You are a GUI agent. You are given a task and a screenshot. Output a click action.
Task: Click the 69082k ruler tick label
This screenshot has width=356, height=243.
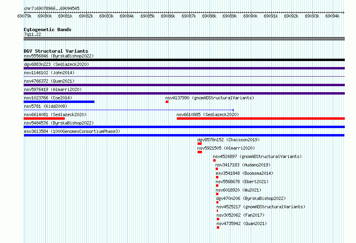tap(86, 16)
